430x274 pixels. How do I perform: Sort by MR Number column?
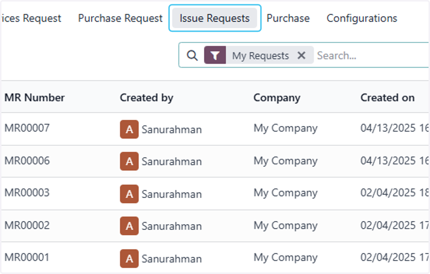35,97
